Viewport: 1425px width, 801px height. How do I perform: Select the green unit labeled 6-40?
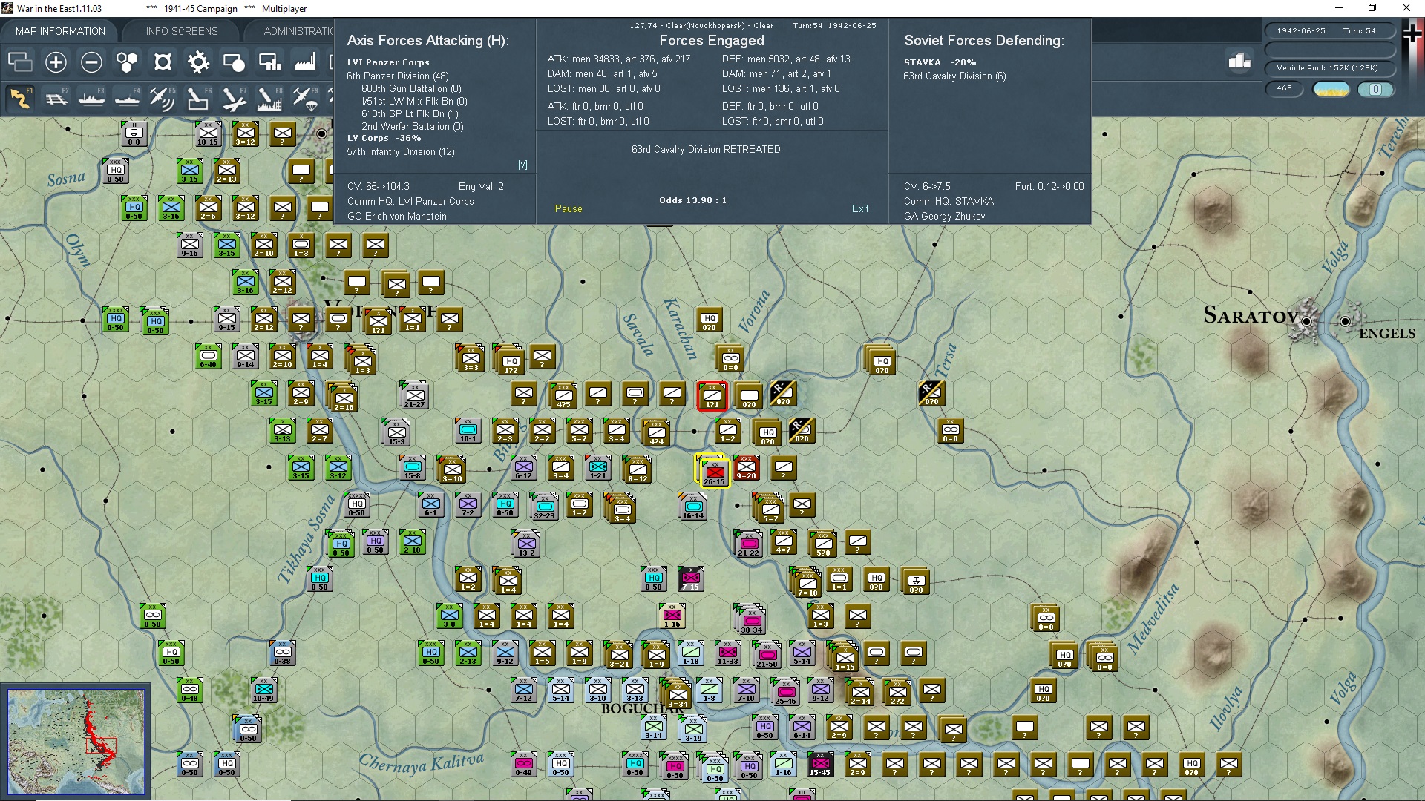point(209,356)
